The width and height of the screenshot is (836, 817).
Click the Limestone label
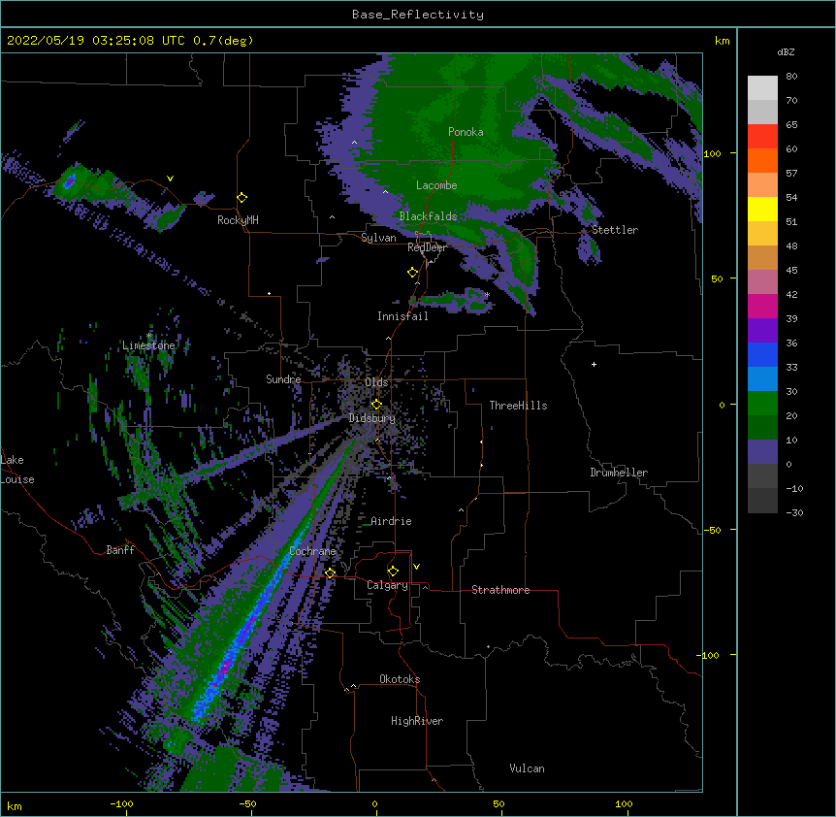148,345
